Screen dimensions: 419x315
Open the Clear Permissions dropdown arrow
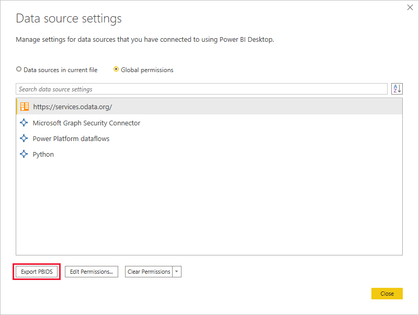point(177,272)
